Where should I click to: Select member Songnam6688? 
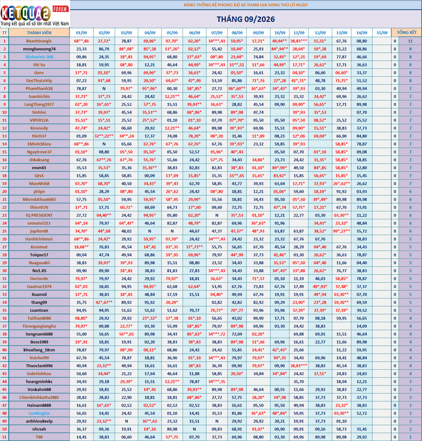[39, 334]
